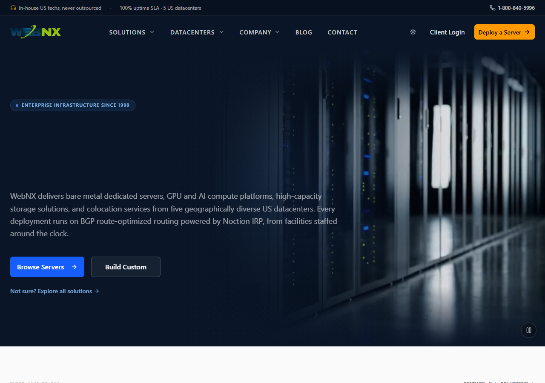Image resolution: width=545 pixels, height=383 pixels.
Task: Pause the hero background video
Action: click(x=529, y=330)
